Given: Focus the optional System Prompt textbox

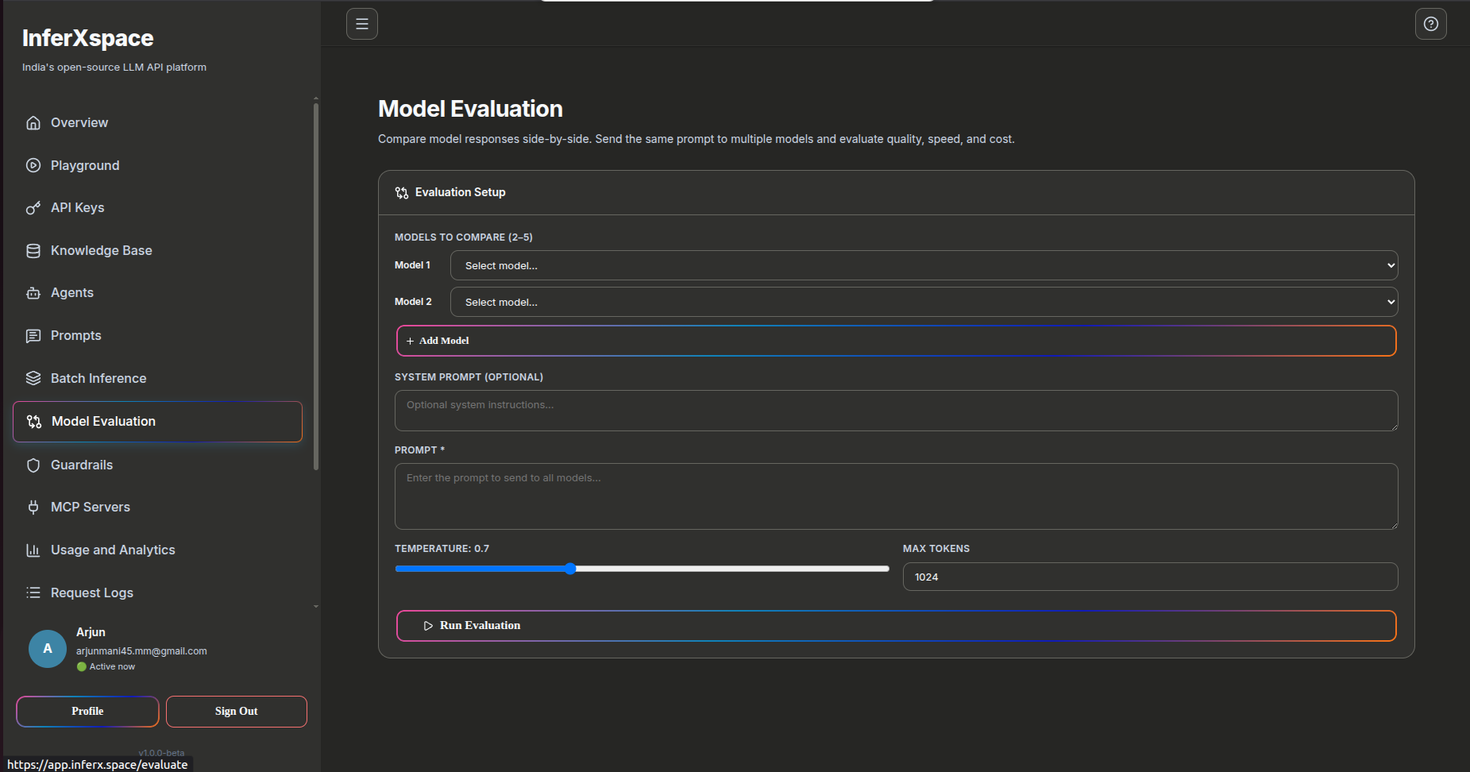Looking at the screenshot, I should [x=896, y=411].
